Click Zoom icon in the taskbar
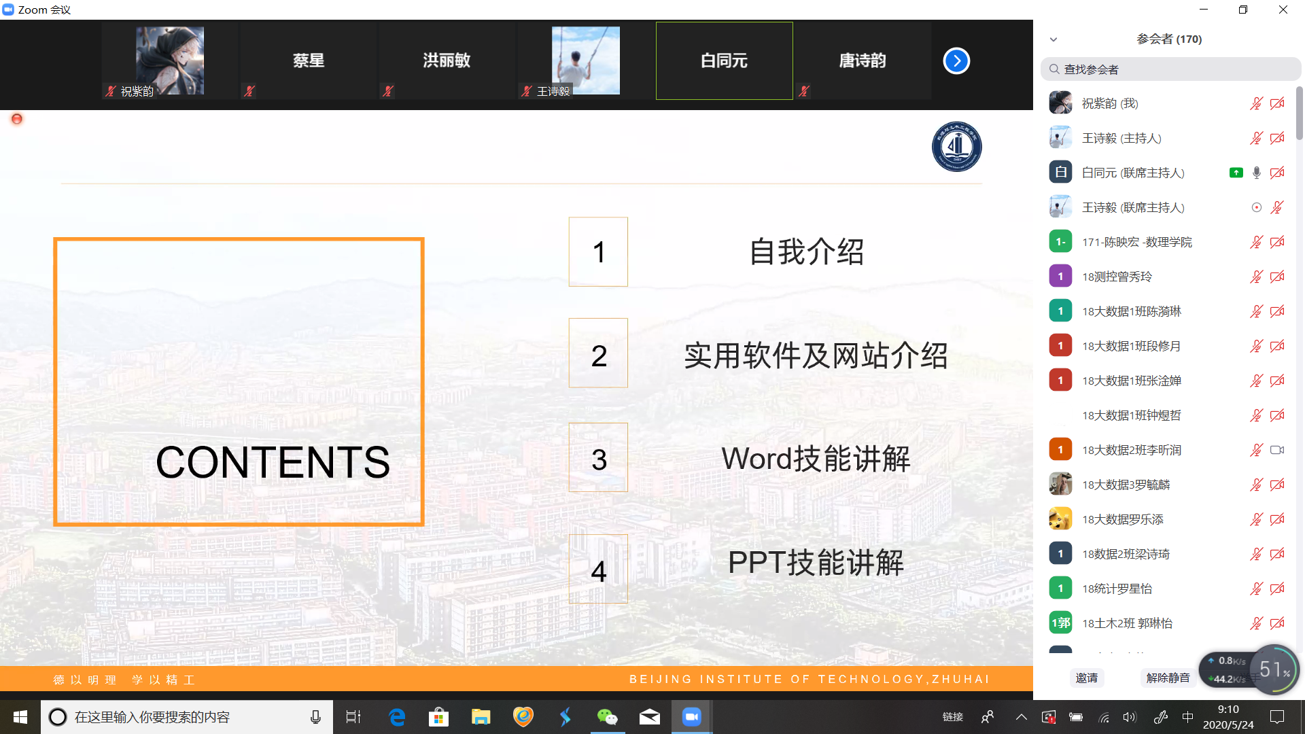The width and height of the screenshot is (1305, 734). [x=691, y=717]
